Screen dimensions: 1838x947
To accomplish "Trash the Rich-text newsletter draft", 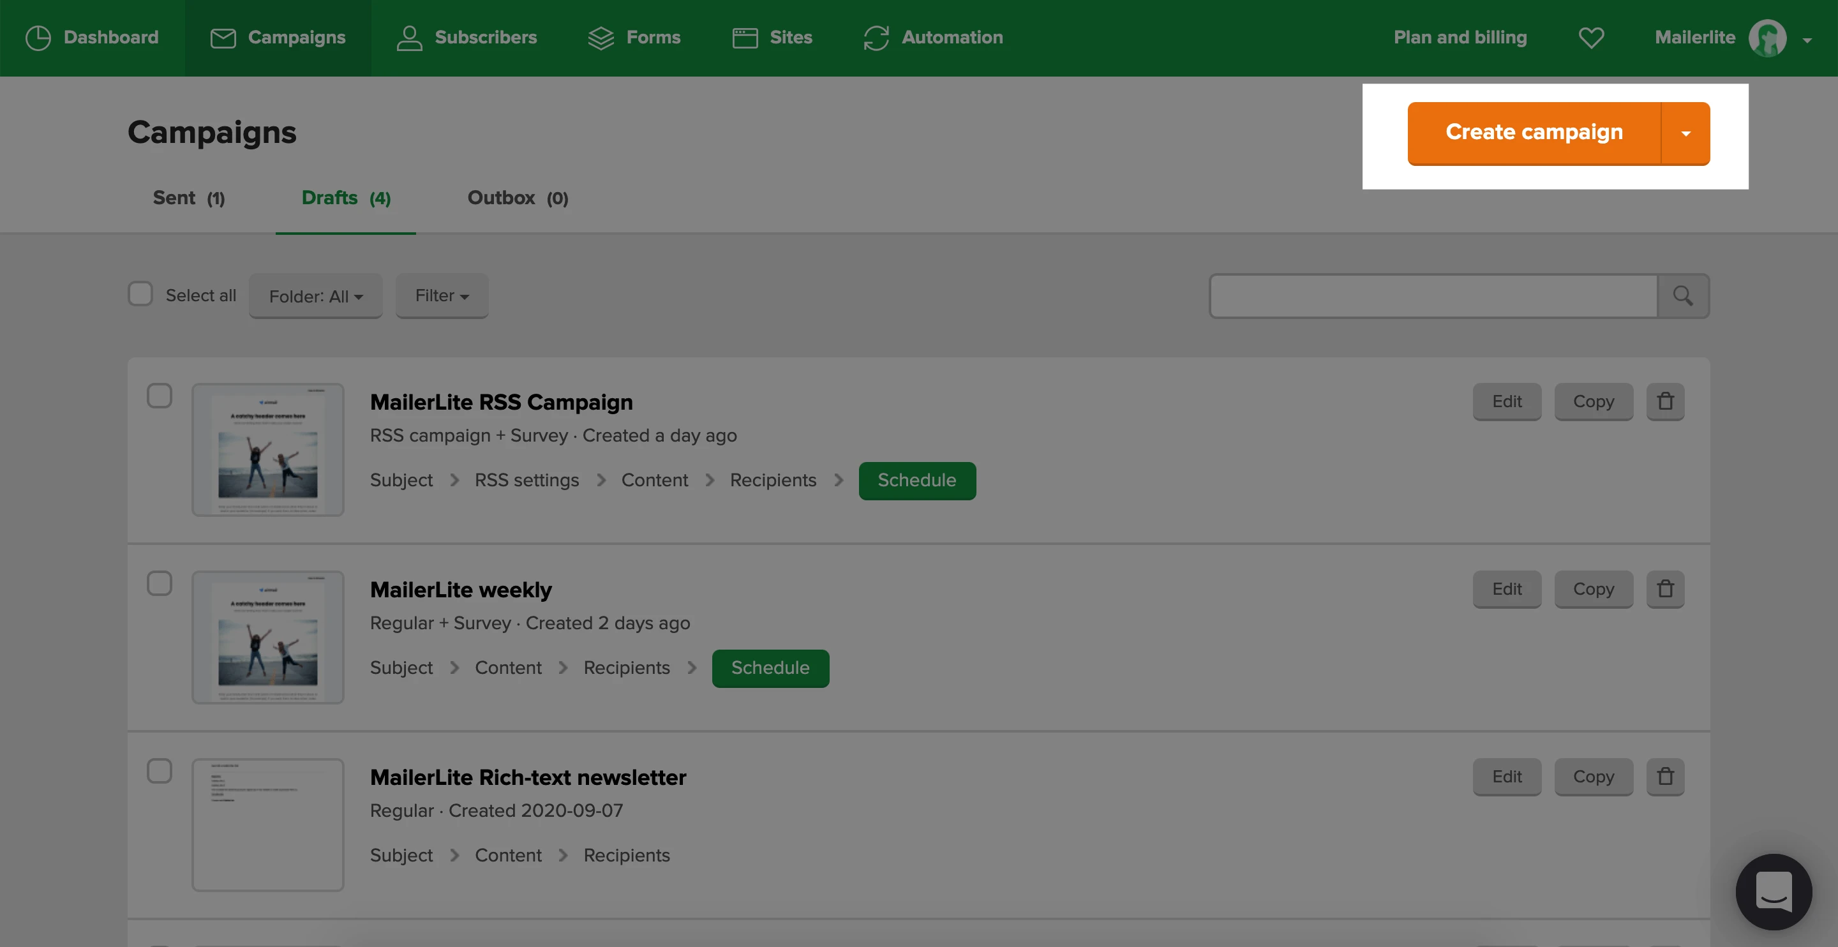I will pos(1664,777).
